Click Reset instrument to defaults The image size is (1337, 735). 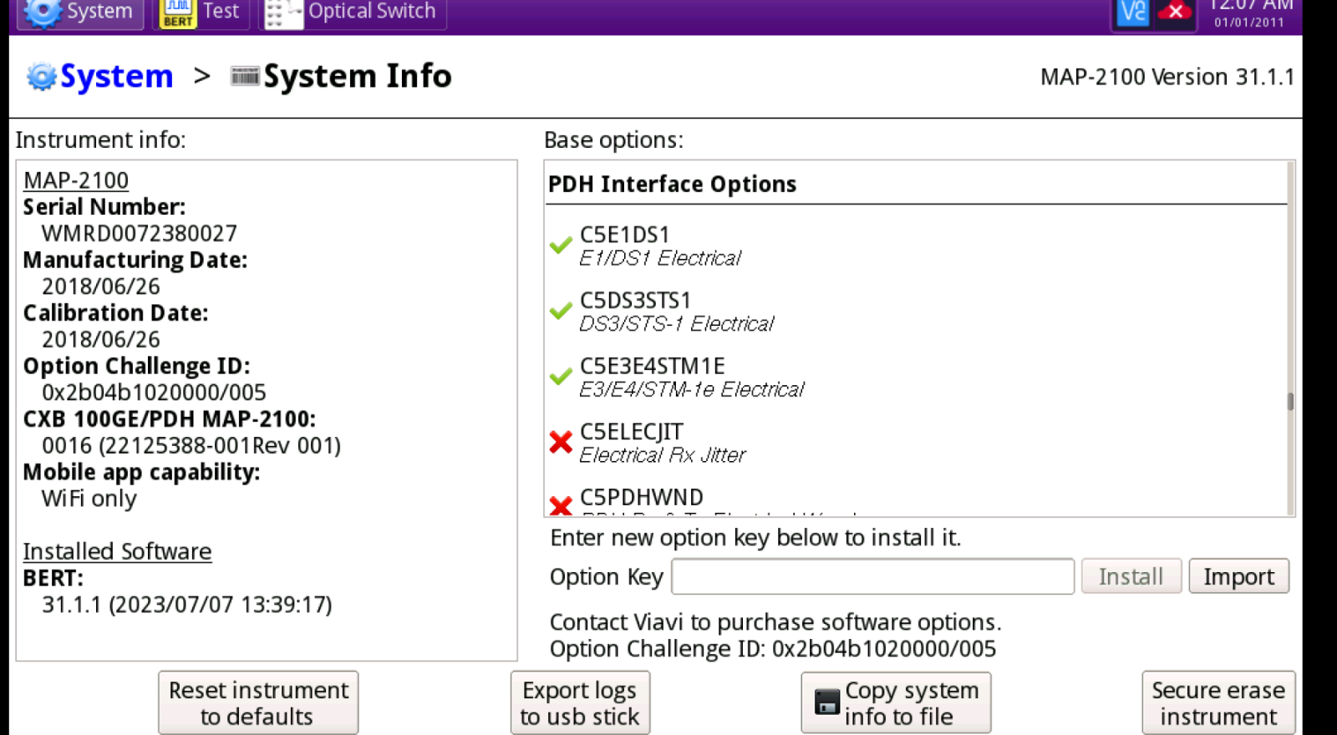point(258,703)
